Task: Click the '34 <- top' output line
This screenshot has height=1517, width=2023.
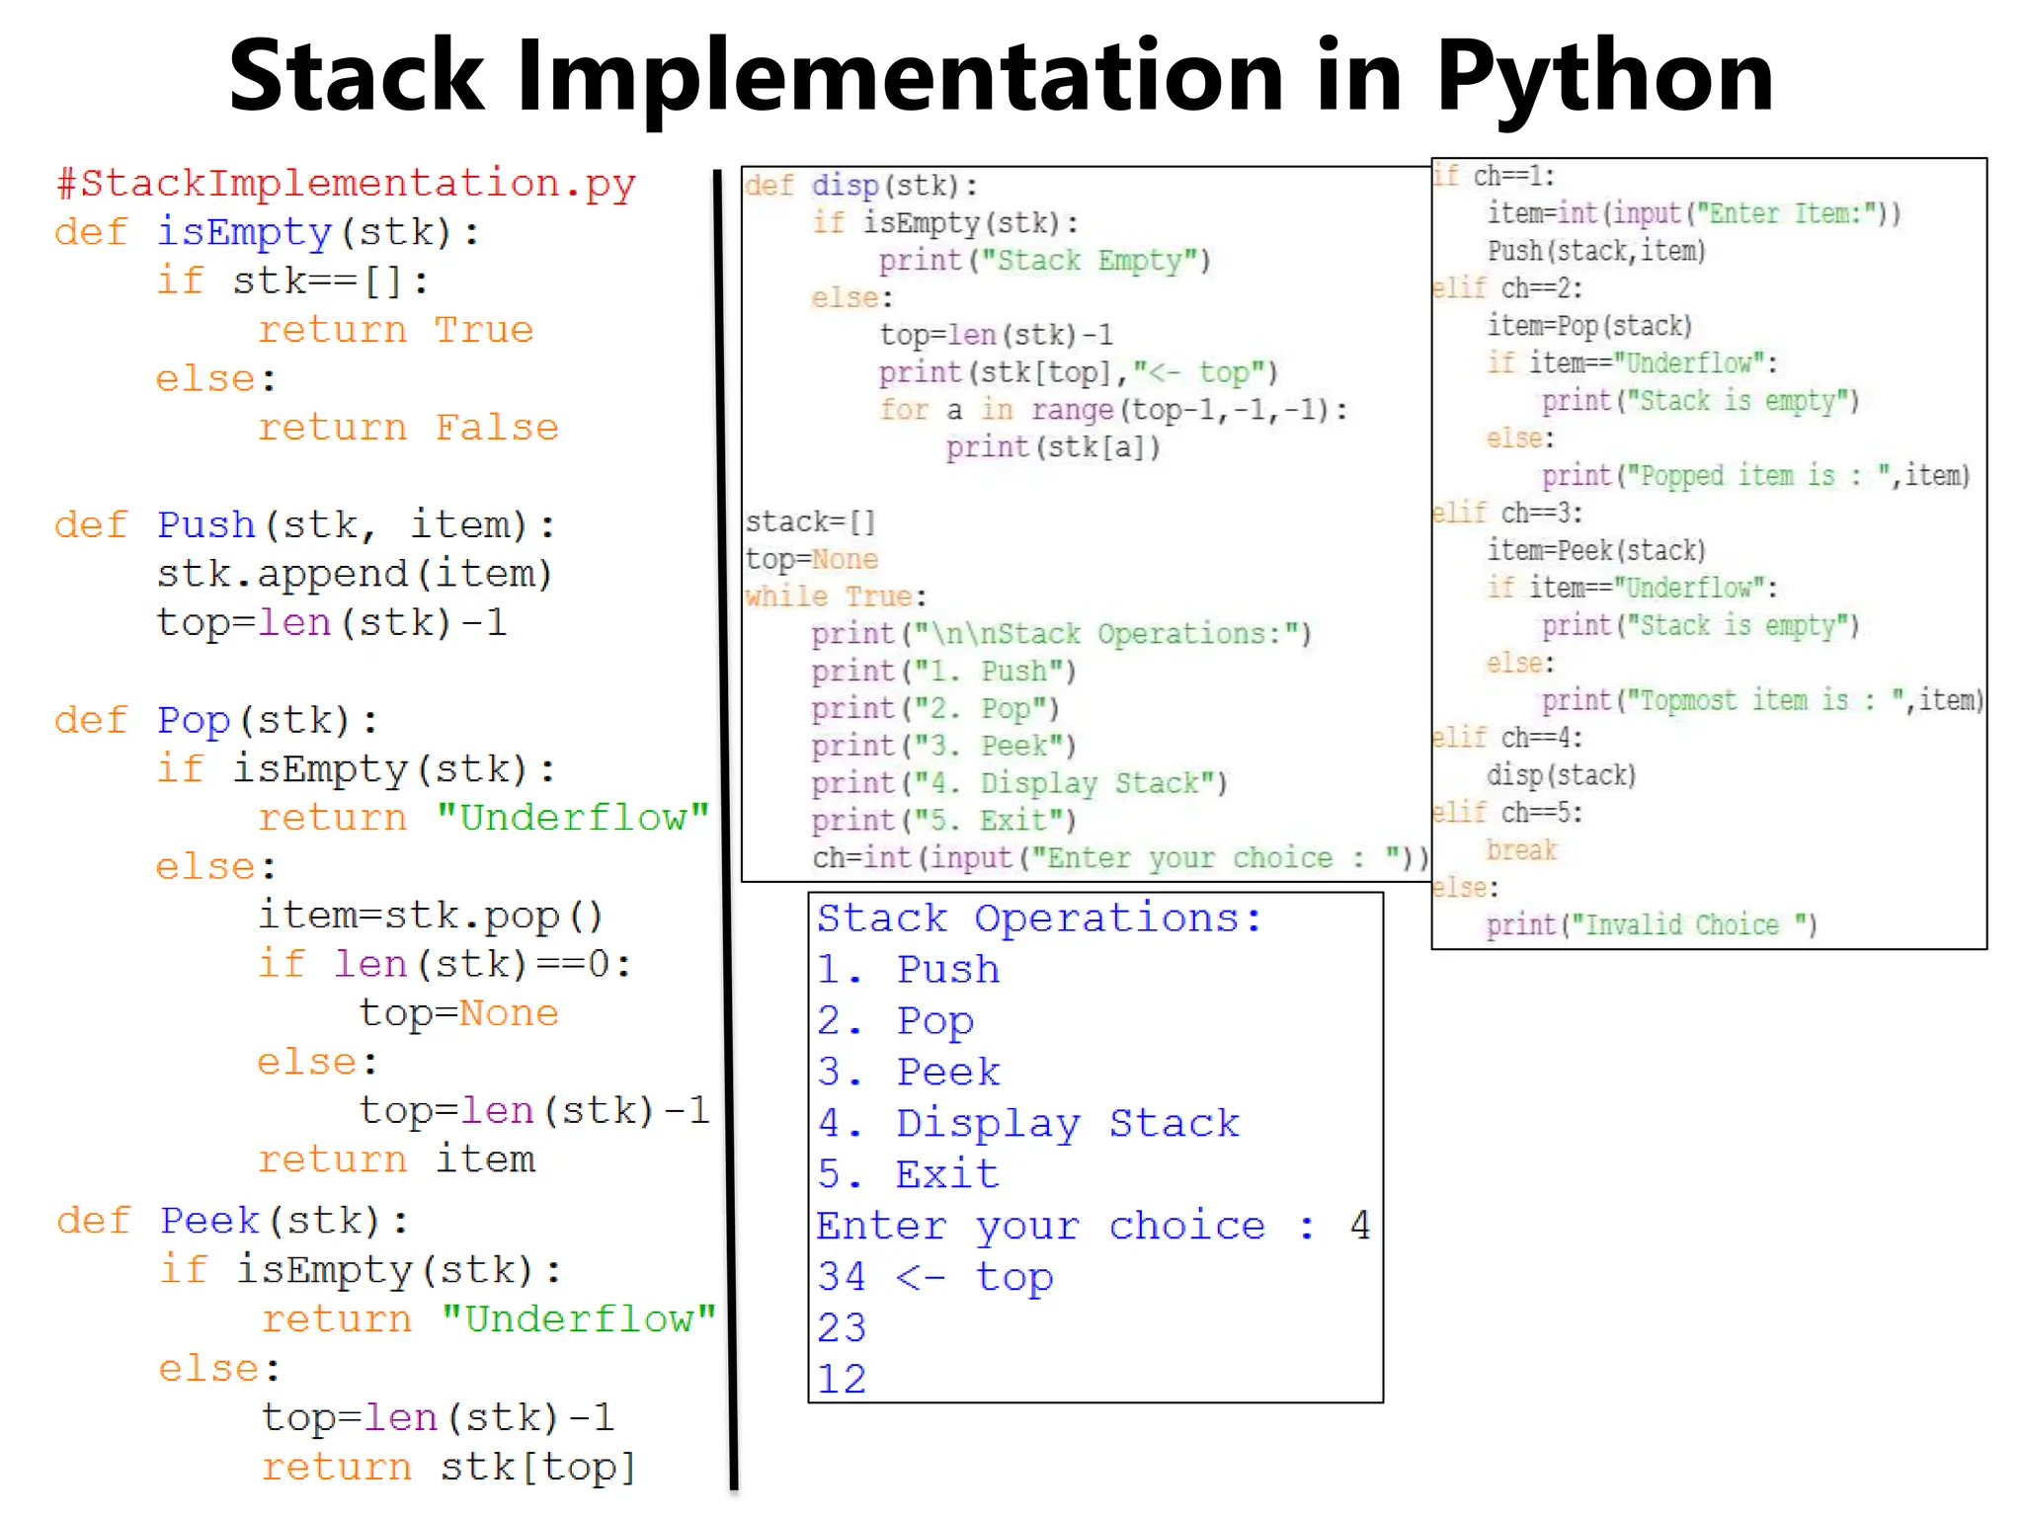Action: (x=934, y=1277)
